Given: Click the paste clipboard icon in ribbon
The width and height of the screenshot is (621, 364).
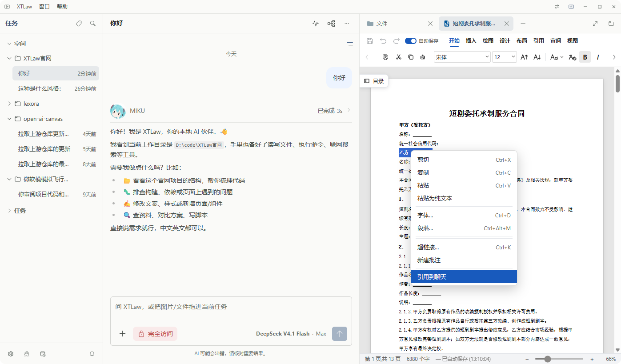Looking at the screenshot, I should [x=385, y=57].
